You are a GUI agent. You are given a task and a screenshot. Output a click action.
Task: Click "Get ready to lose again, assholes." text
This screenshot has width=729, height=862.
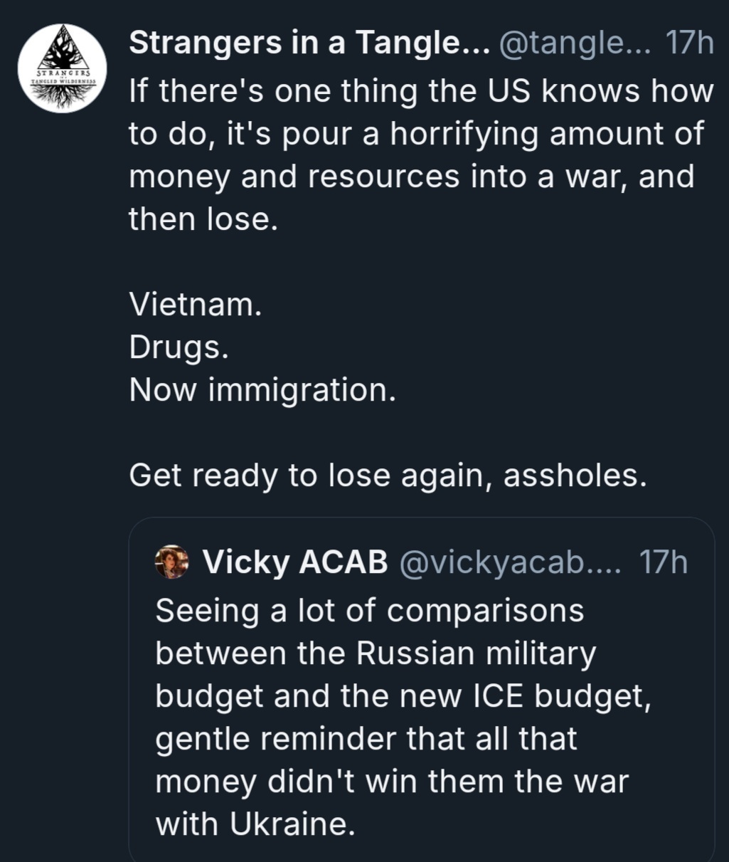[388, 476]
